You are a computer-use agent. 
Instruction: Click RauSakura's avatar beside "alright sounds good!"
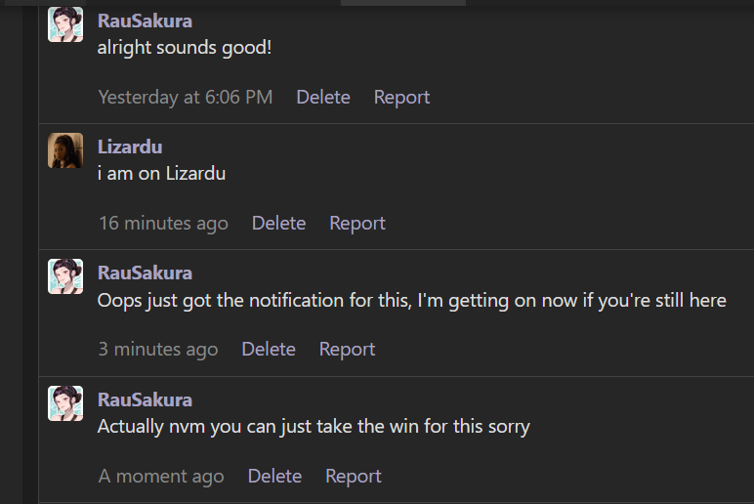(65, 24)
